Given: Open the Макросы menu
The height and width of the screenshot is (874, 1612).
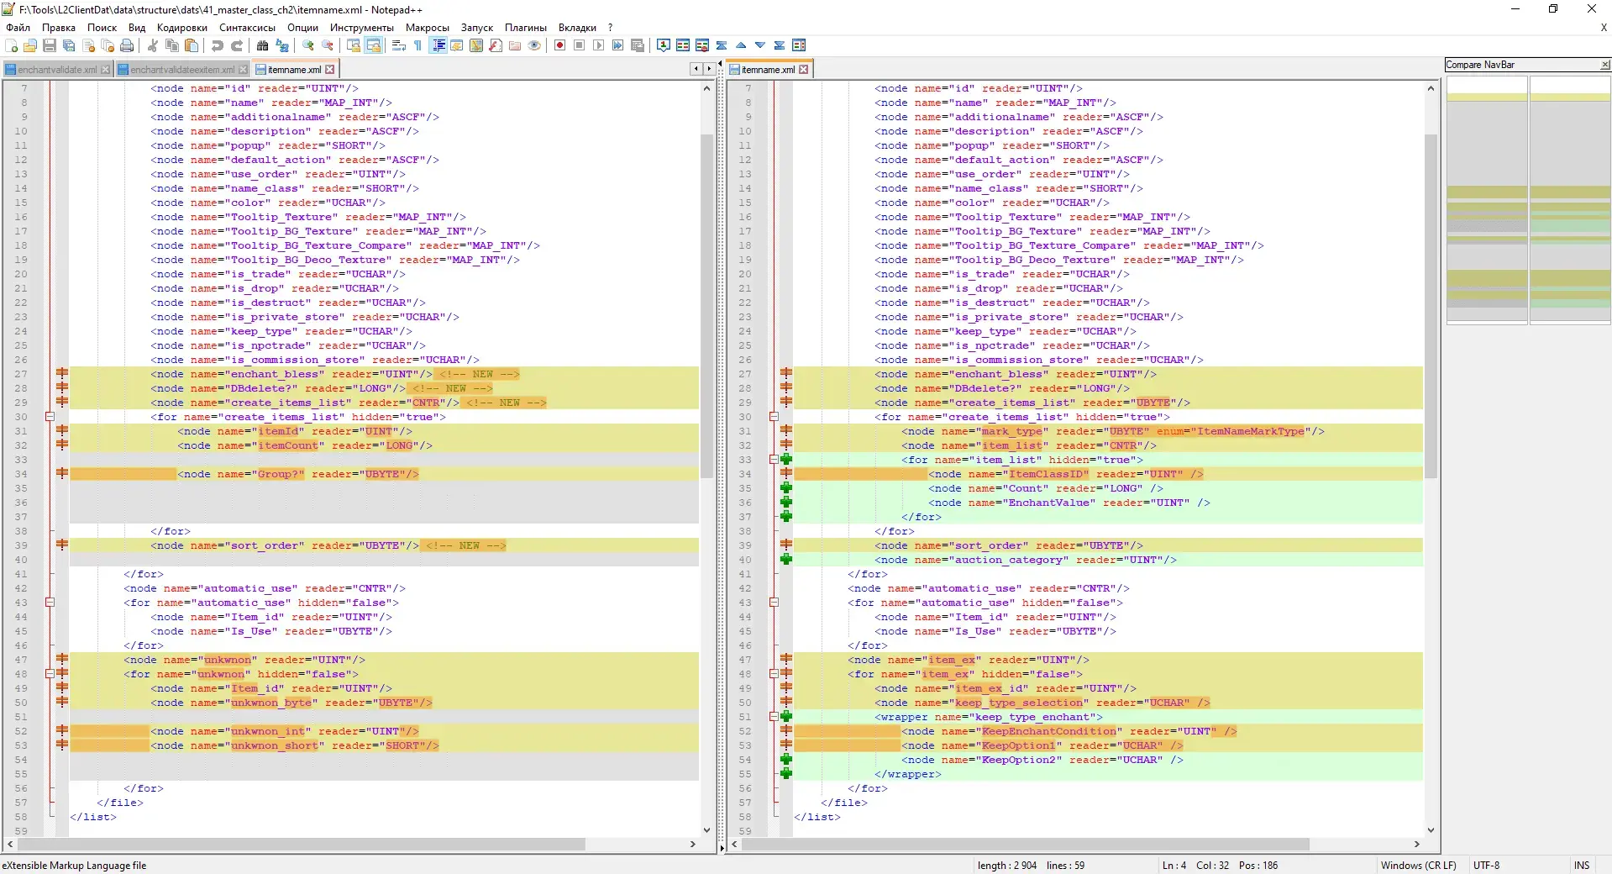Looking at the screenshot, I should pyautogui.click(x=428, y=28).
